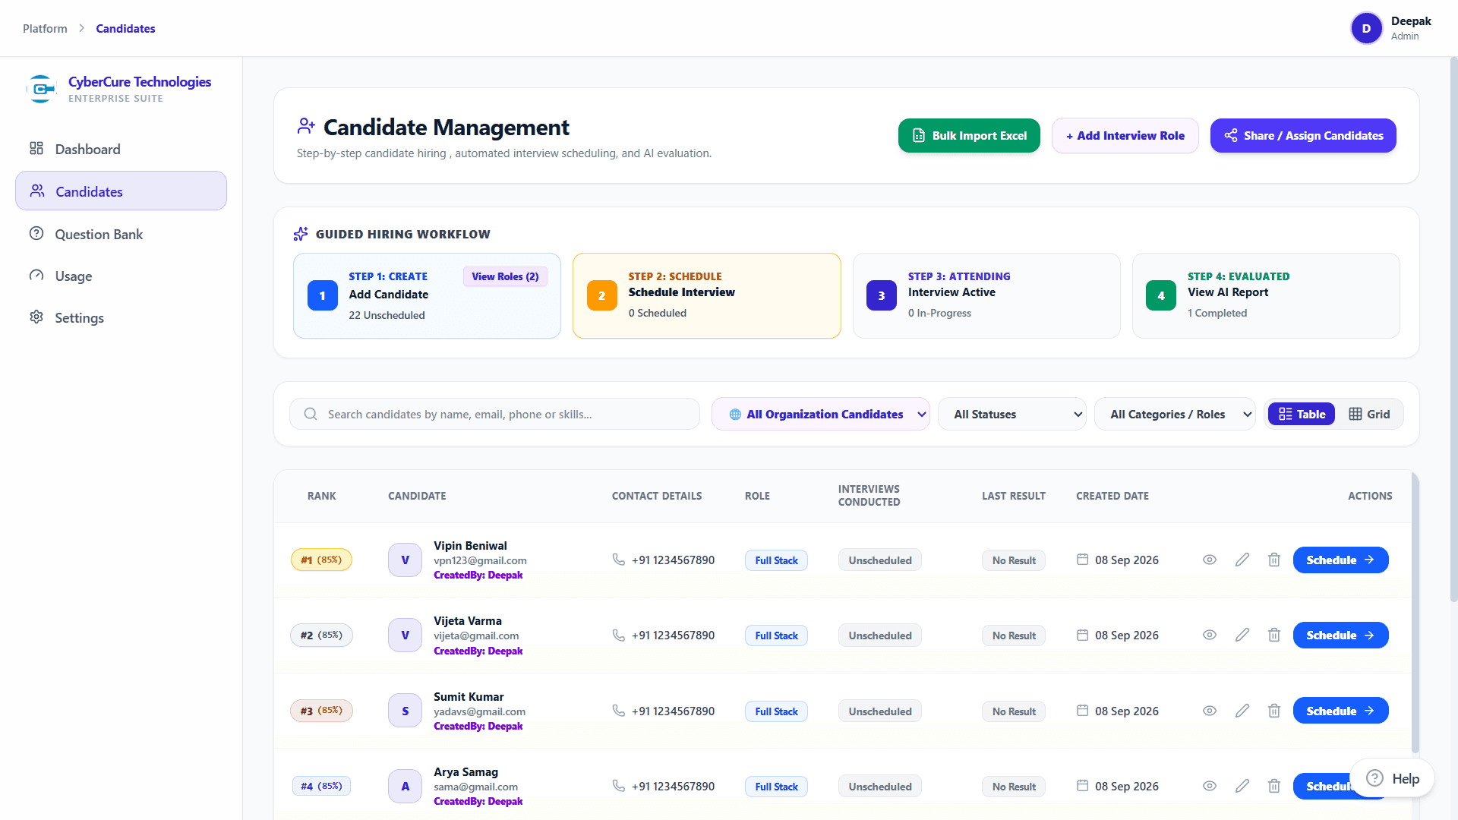Open the Help widget
This screenshot has width=1458, height=820.
pyautogui.click(x=1392, y=778)
